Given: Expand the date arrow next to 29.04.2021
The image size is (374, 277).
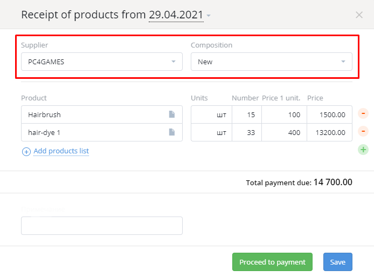Looking at the screenshot, I should [209, 16].
